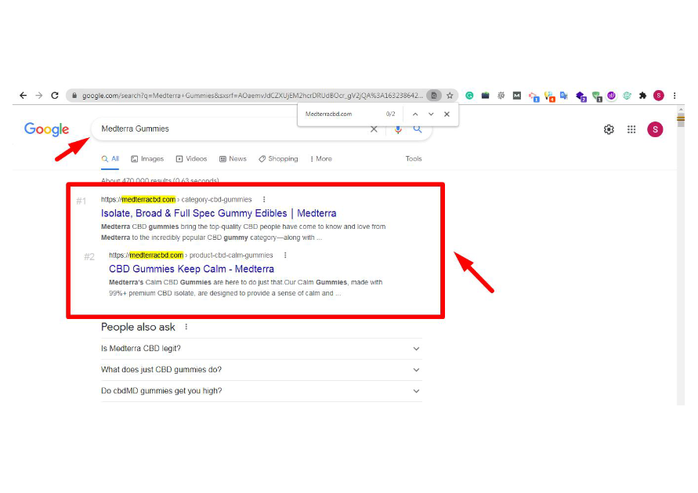This screenshot has height=493, width=698.
Task: Click the address bar URL text
Action: pos(252,96)
